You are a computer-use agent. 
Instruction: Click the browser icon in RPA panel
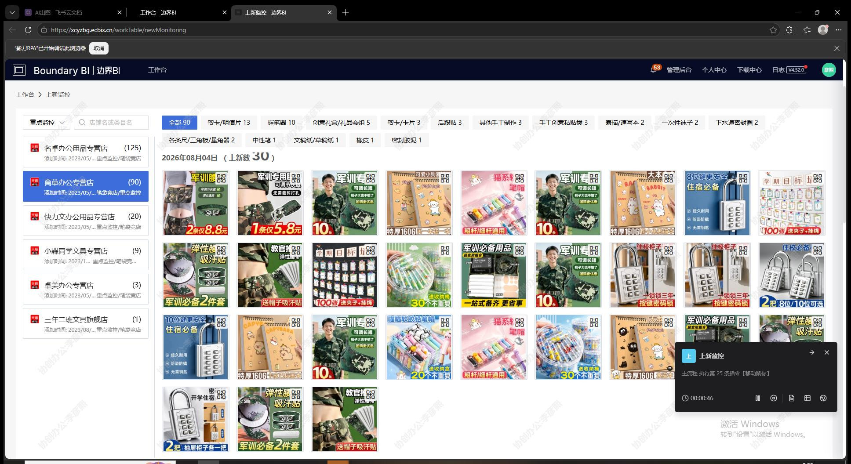pyautogui.click(x=823, y=398)
